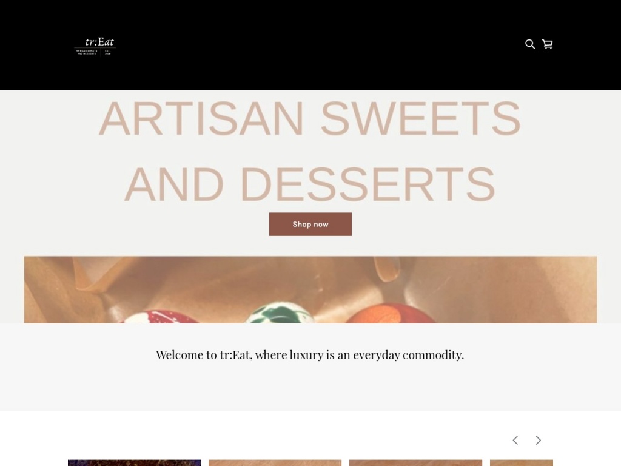Click the 'AND DESSERTS' heading line
Screen dimensions: 621x466
pos(310,184)
